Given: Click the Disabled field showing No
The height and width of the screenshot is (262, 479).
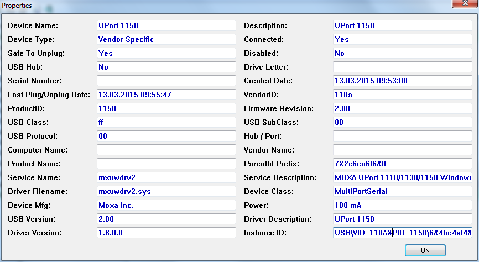Looking at the screenshot, I should [402, 53].
